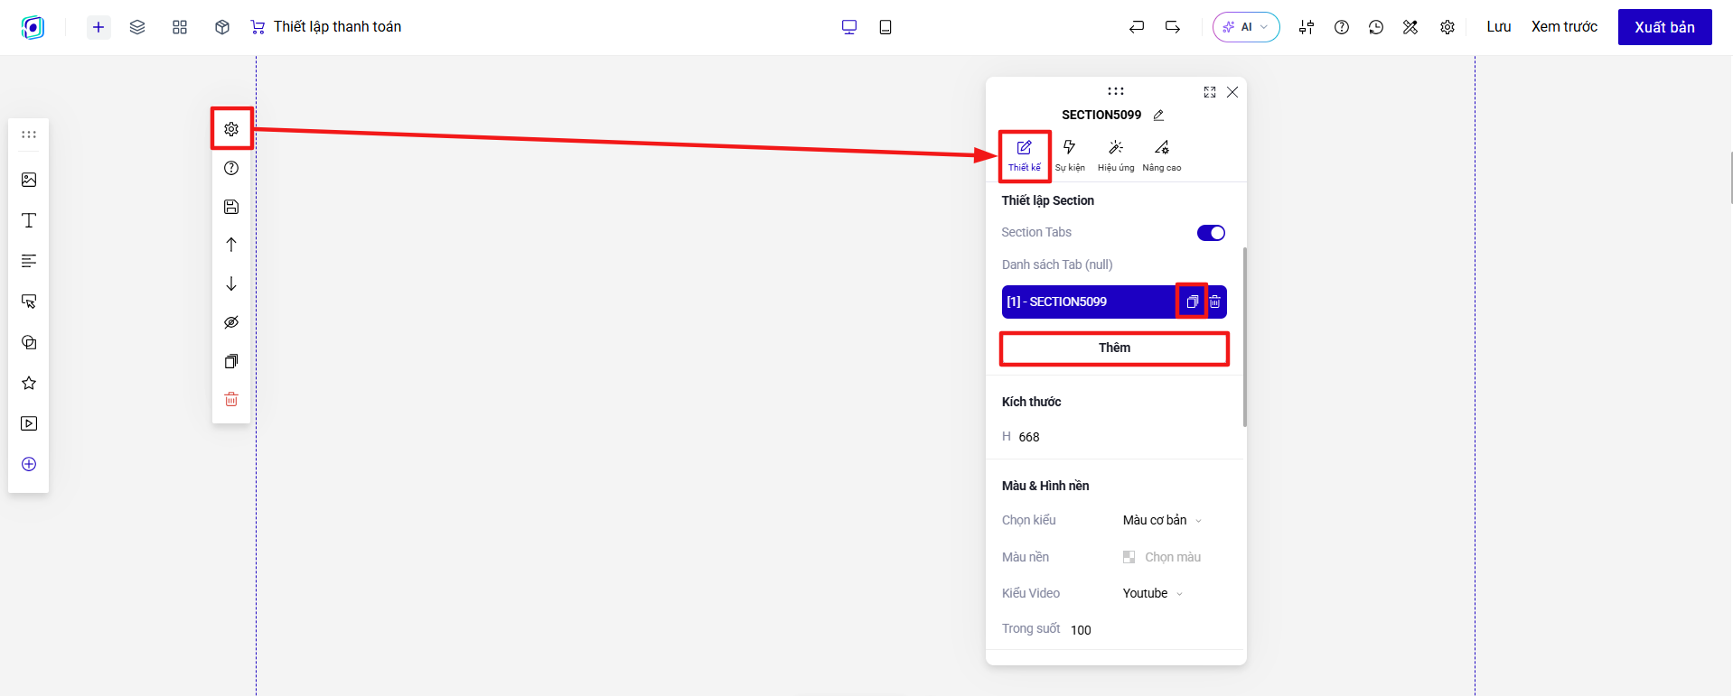Switch to Hiệu ứng tab
The height and width of the screenshot is (696, 1733).
pos(1116,155)
